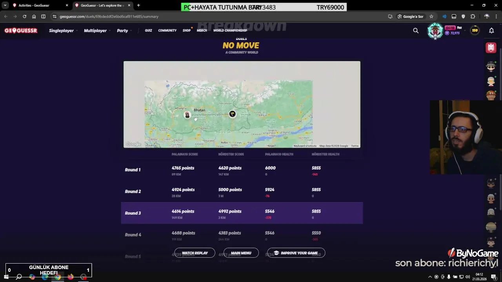Screen dimensions: 502x282
Task: Open the site search magnifier icon
Action: pos(416,31)
